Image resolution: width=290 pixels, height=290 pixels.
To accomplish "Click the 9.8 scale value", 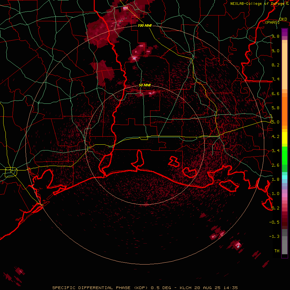I will pos(275,36).
